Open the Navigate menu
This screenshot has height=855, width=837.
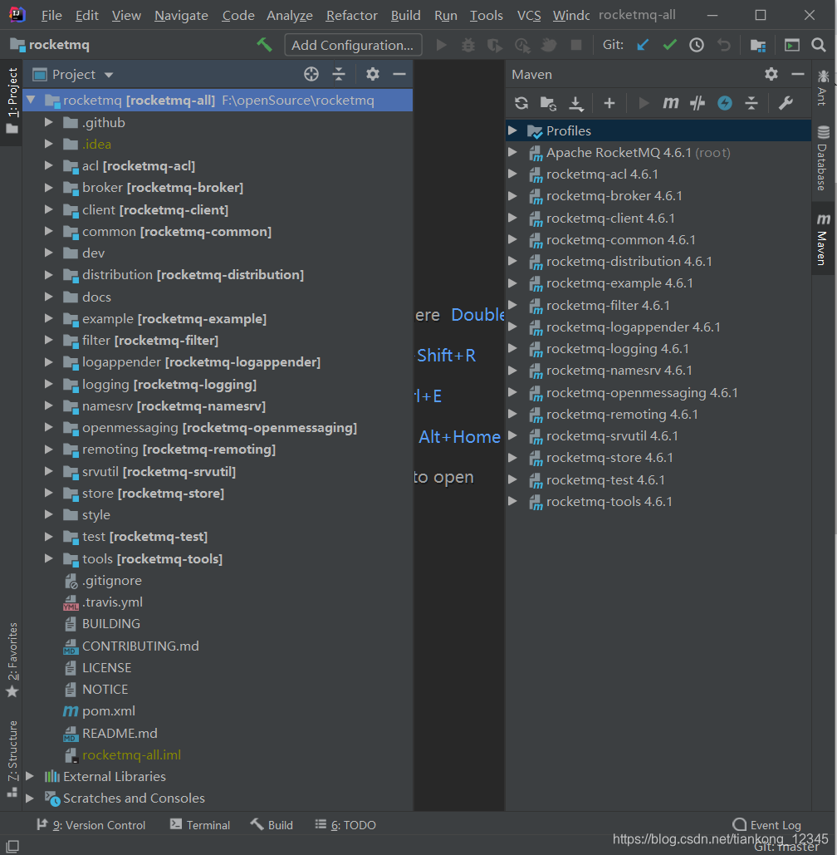pyautogui.click(x=181, y=15)
